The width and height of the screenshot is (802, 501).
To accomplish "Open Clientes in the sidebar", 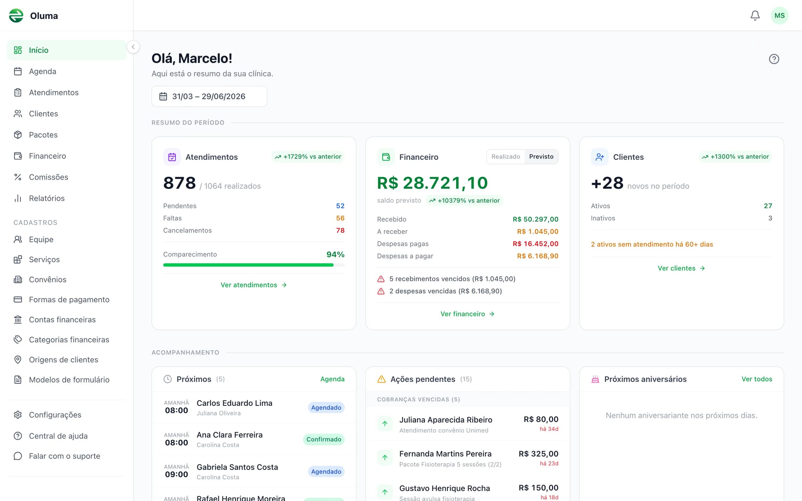I will (66, 114).
